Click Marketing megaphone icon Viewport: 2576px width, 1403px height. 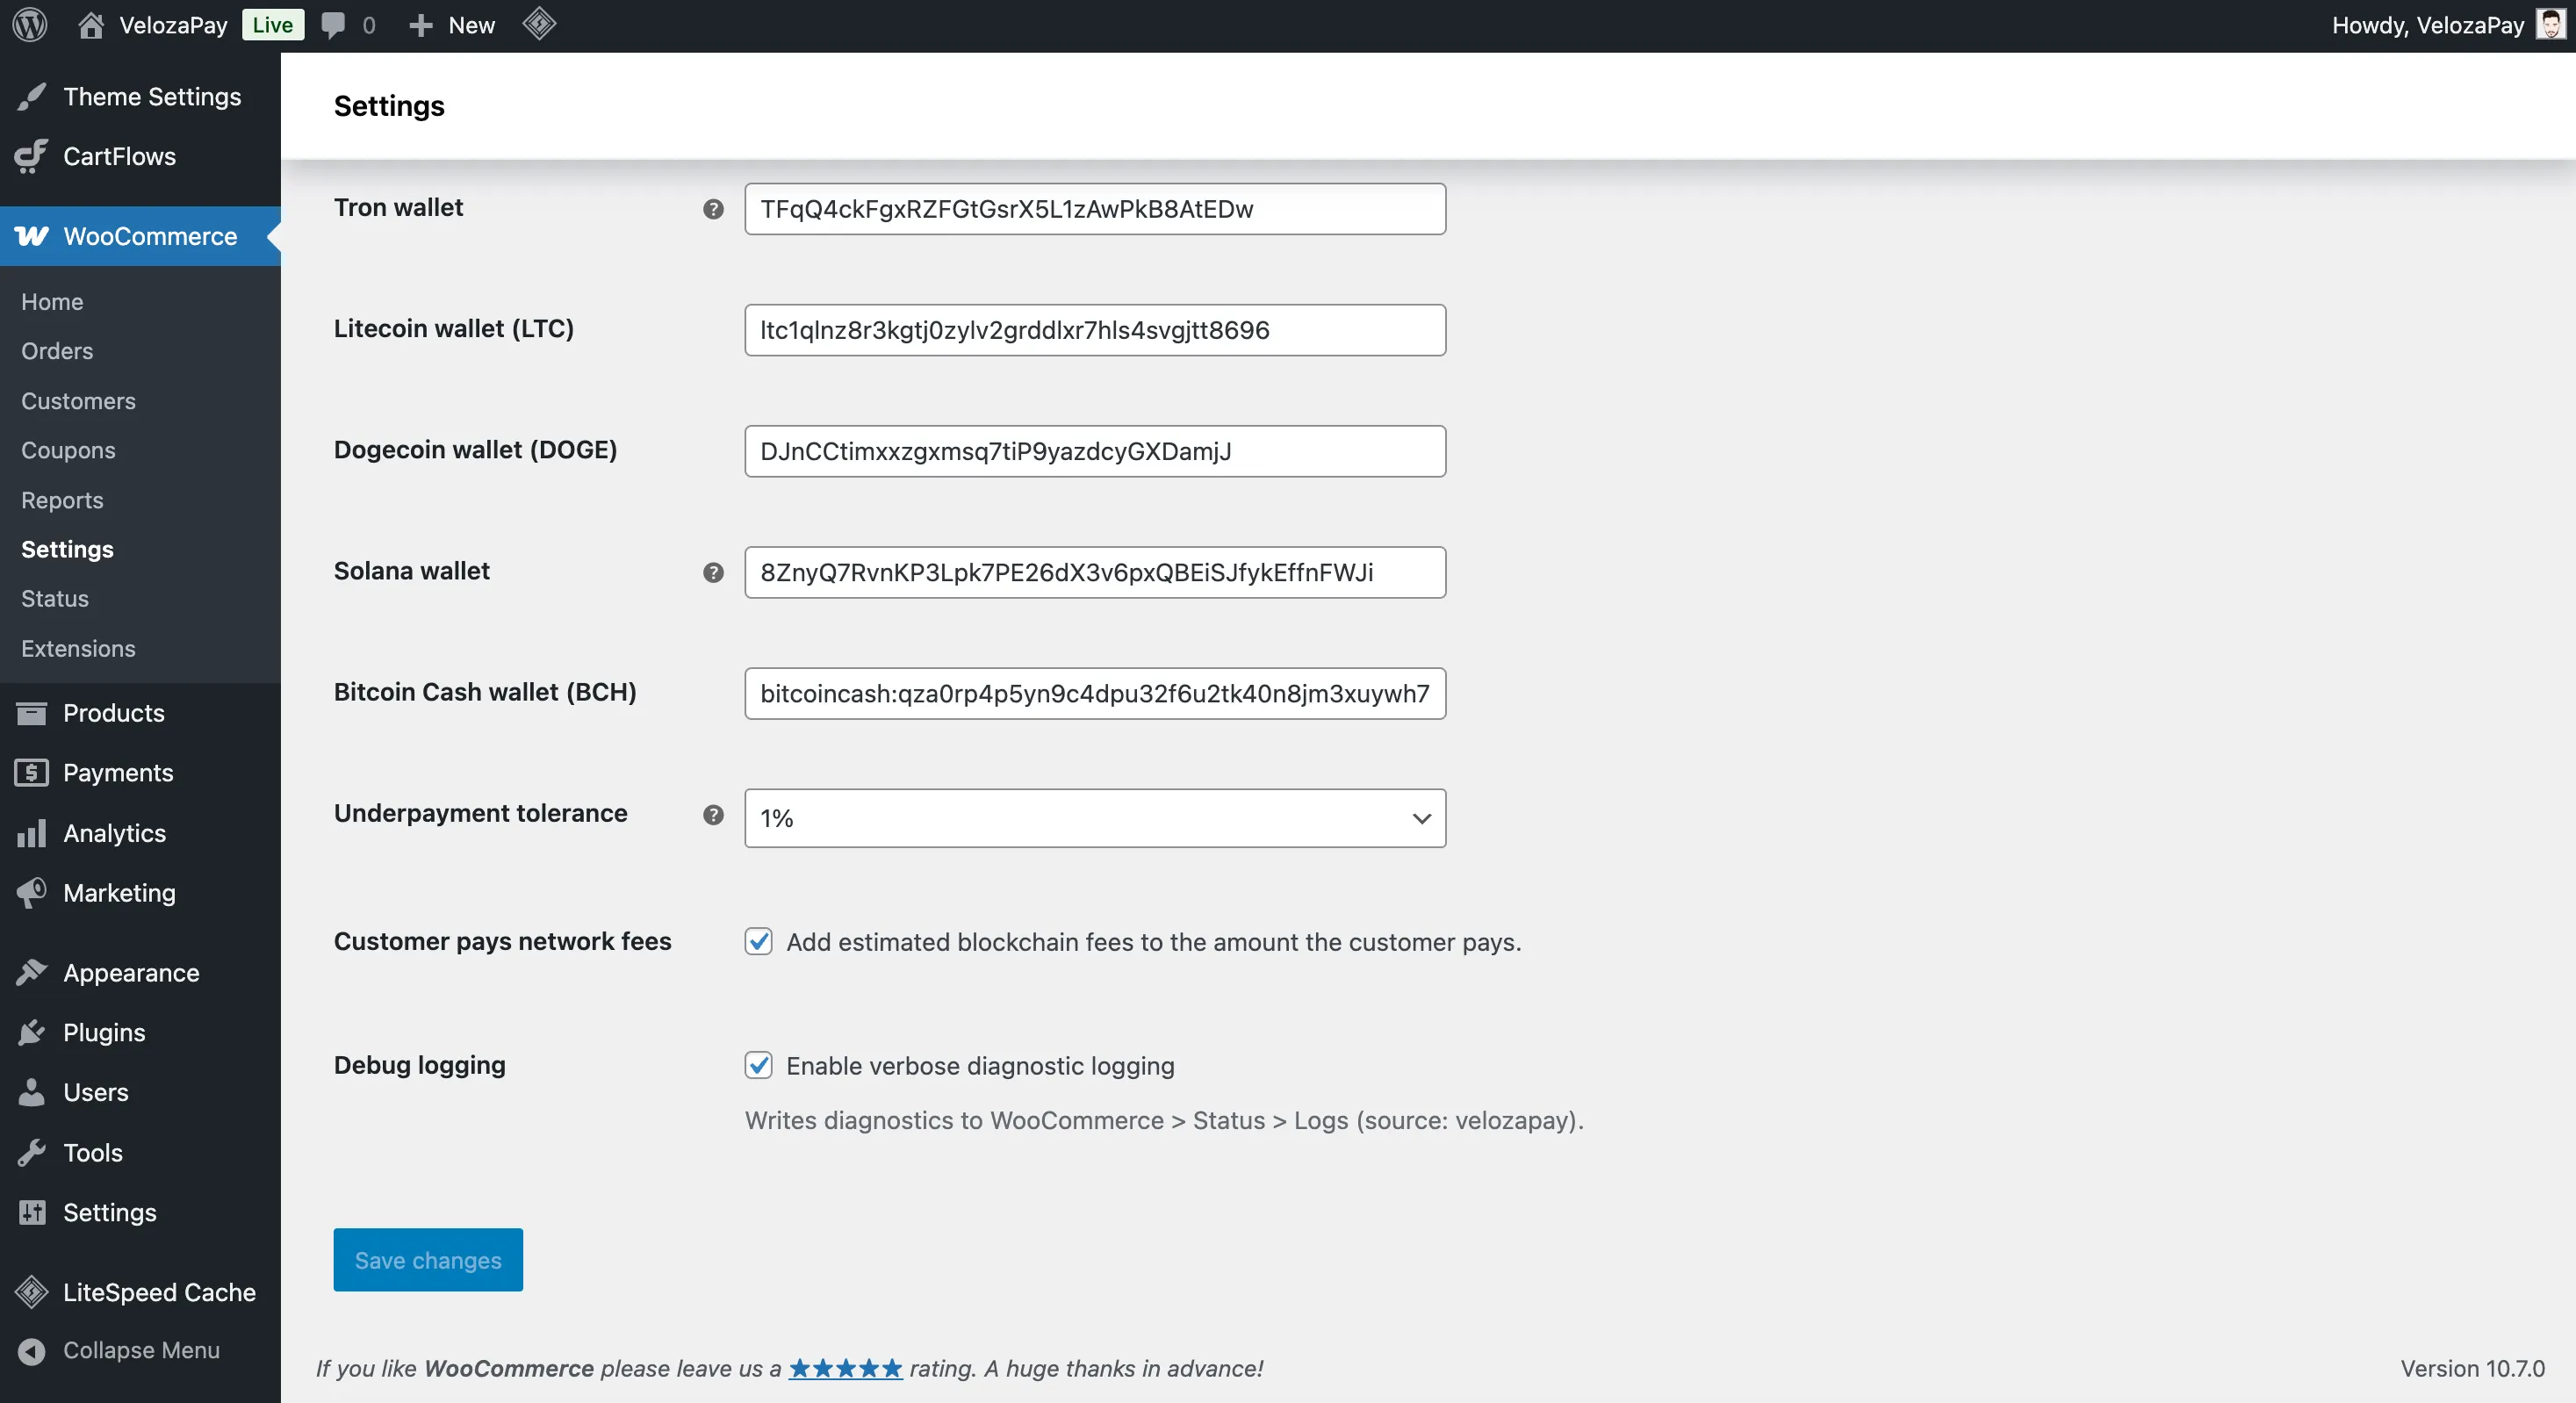(31, 893)
